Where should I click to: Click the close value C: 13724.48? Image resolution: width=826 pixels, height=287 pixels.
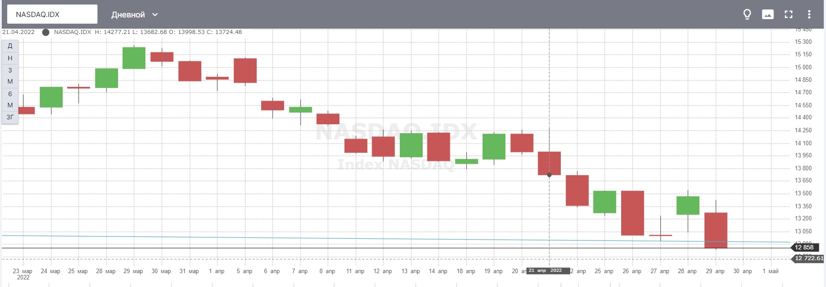pos(224,32)
